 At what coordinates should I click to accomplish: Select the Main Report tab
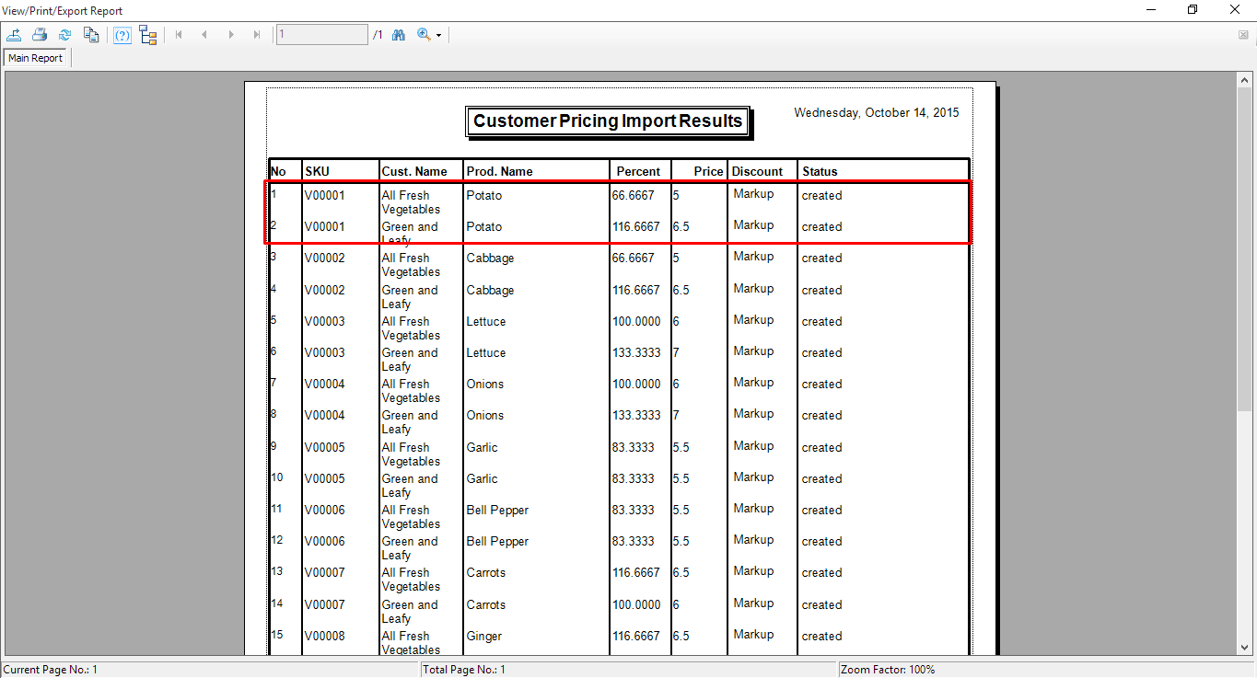pyautogui.click(x=36, y=58)
